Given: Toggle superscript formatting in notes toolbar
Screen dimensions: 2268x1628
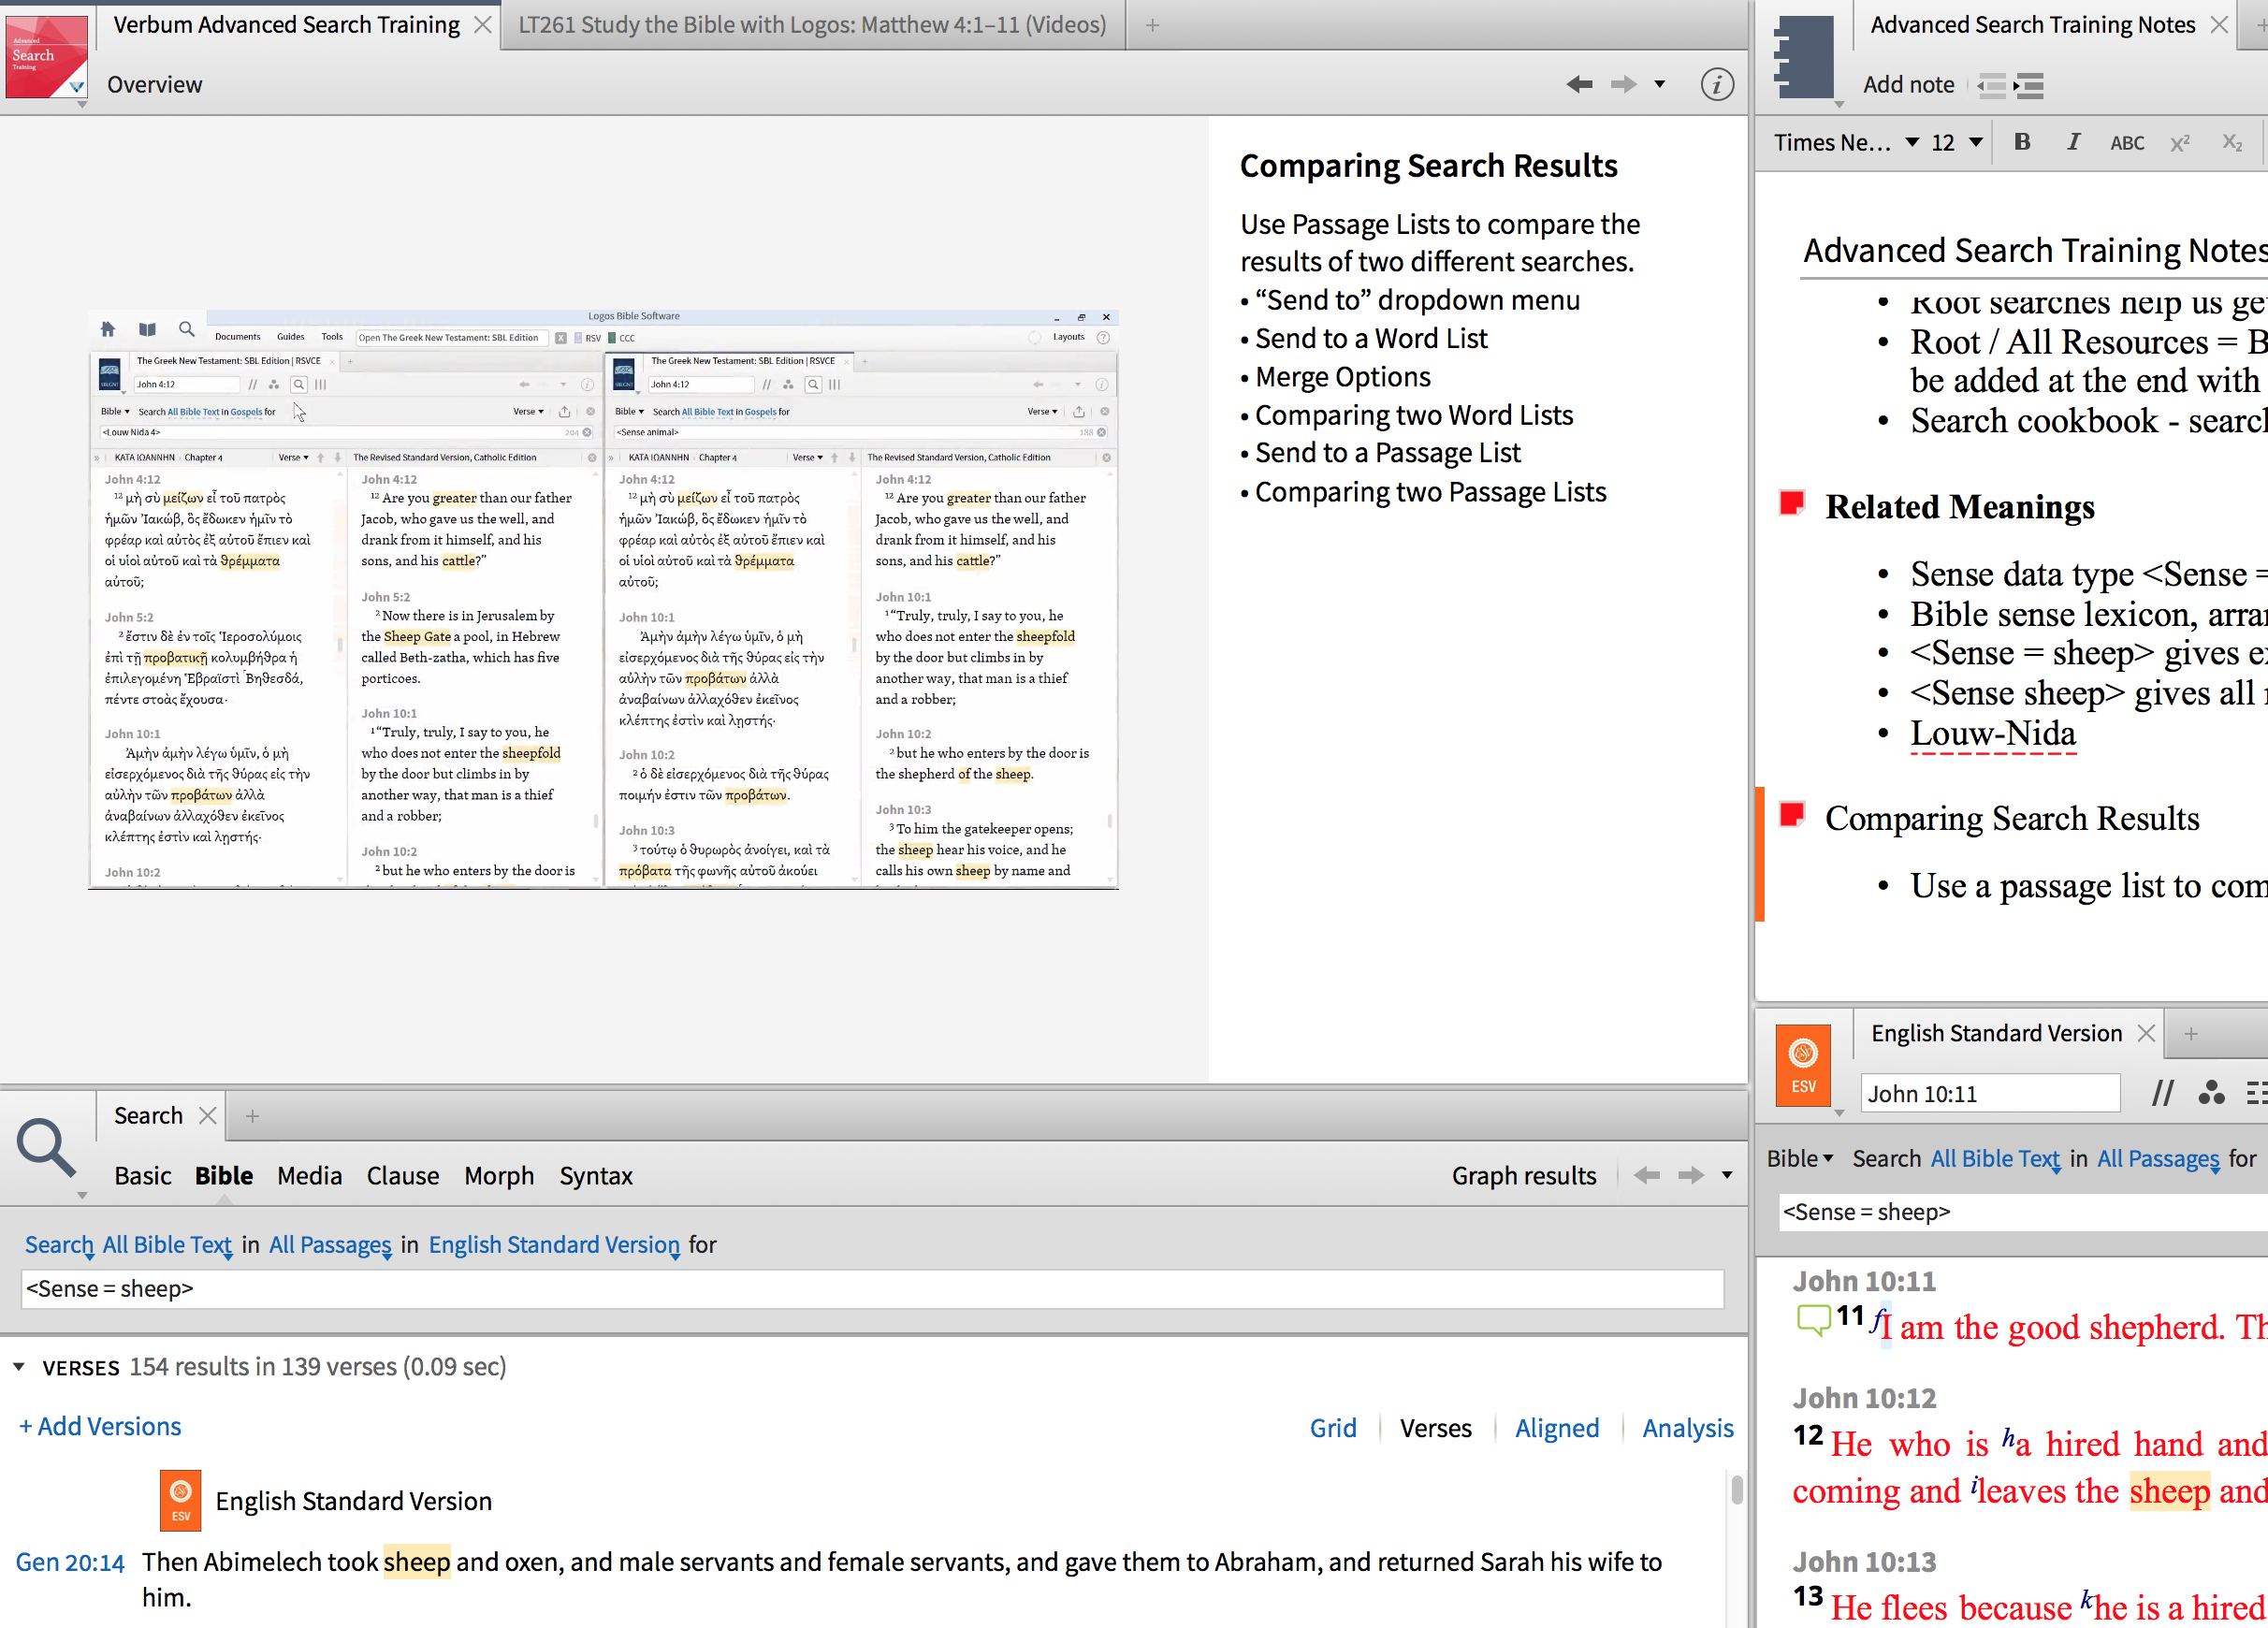Looking at the screenshot, I should (2180, 143).
